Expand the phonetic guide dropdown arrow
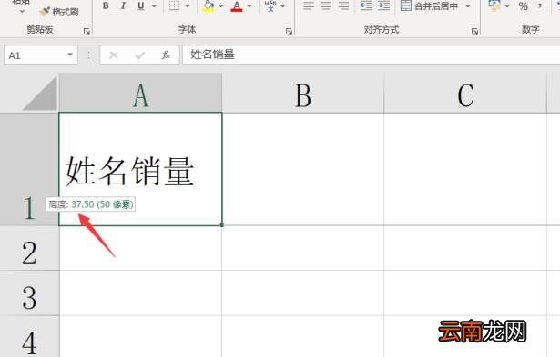560x357 pixels. point(283,5)
